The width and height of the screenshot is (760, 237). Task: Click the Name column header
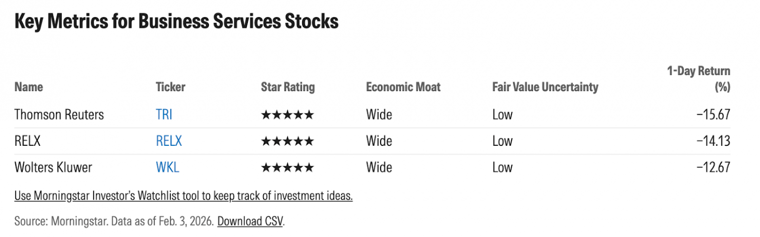coord(29,87)
